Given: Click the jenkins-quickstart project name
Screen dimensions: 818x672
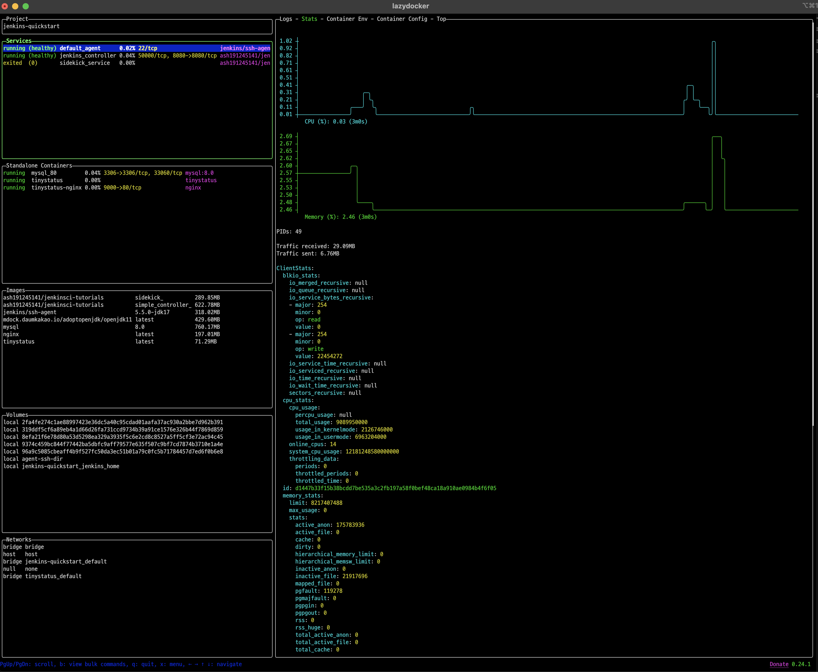Looking at the screenshot, I should 31,26.
